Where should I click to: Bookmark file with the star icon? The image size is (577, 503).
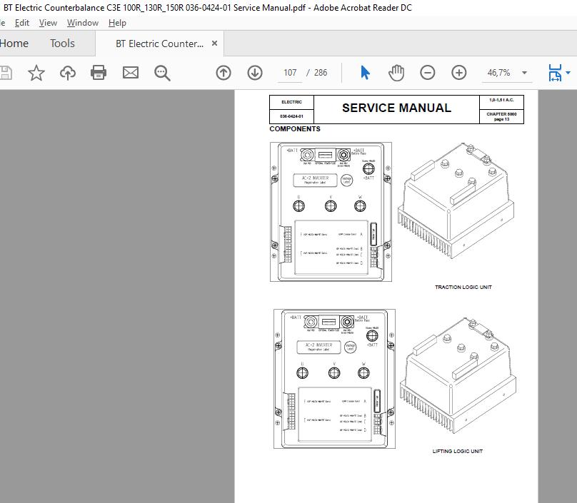point(36,73)
